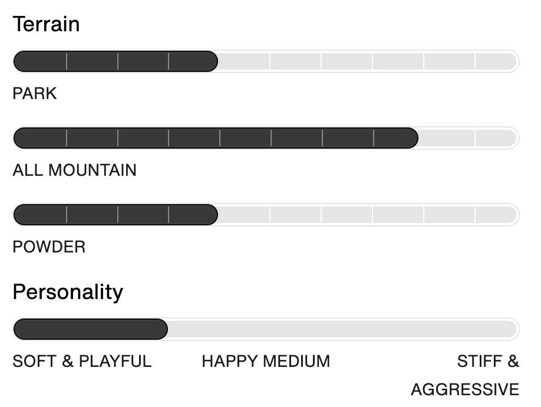Viewport: 541px width, 407px height.
Task: Click the empty grey part of Park bar
Action: point(368,61)
